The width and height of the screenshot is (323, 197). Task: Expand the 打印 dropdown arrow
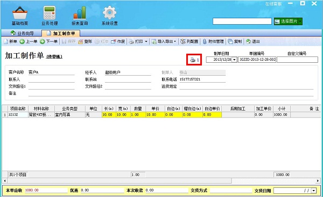[x=146, y=41]
